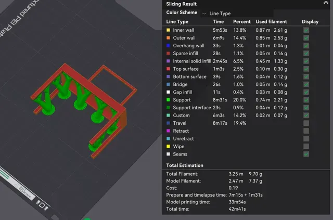
Task: Click the Slicing Result panel title
Action: pos(181,4)
